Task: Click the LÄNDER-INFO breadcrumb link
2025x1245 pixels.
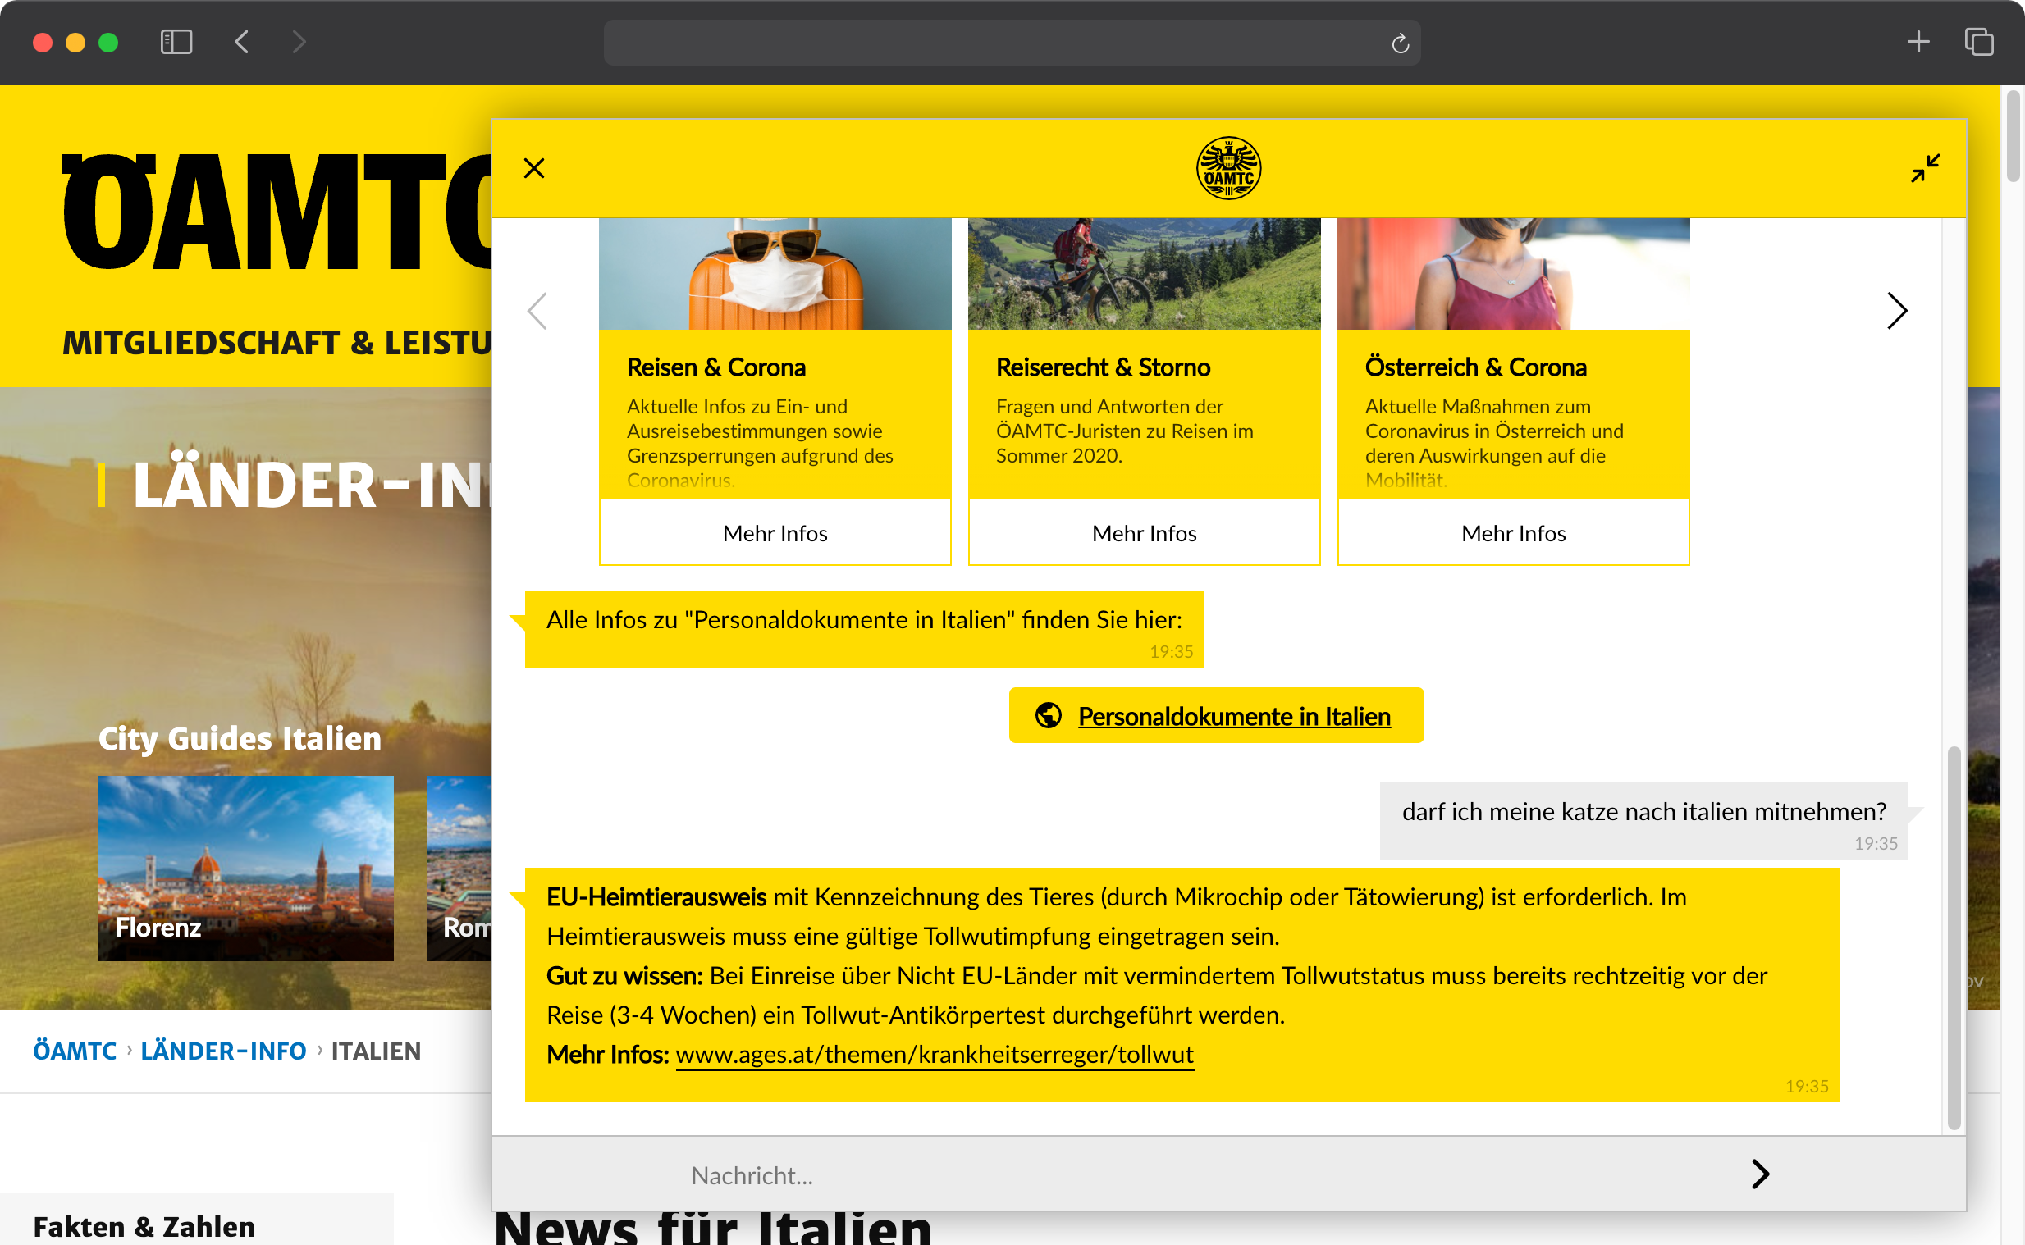Action: pyautogui.click(x=223, y=1051)
